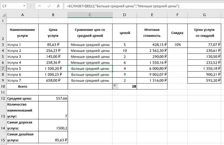
Task: Click in the Name Box showing C7
Action: pos(11,6)
